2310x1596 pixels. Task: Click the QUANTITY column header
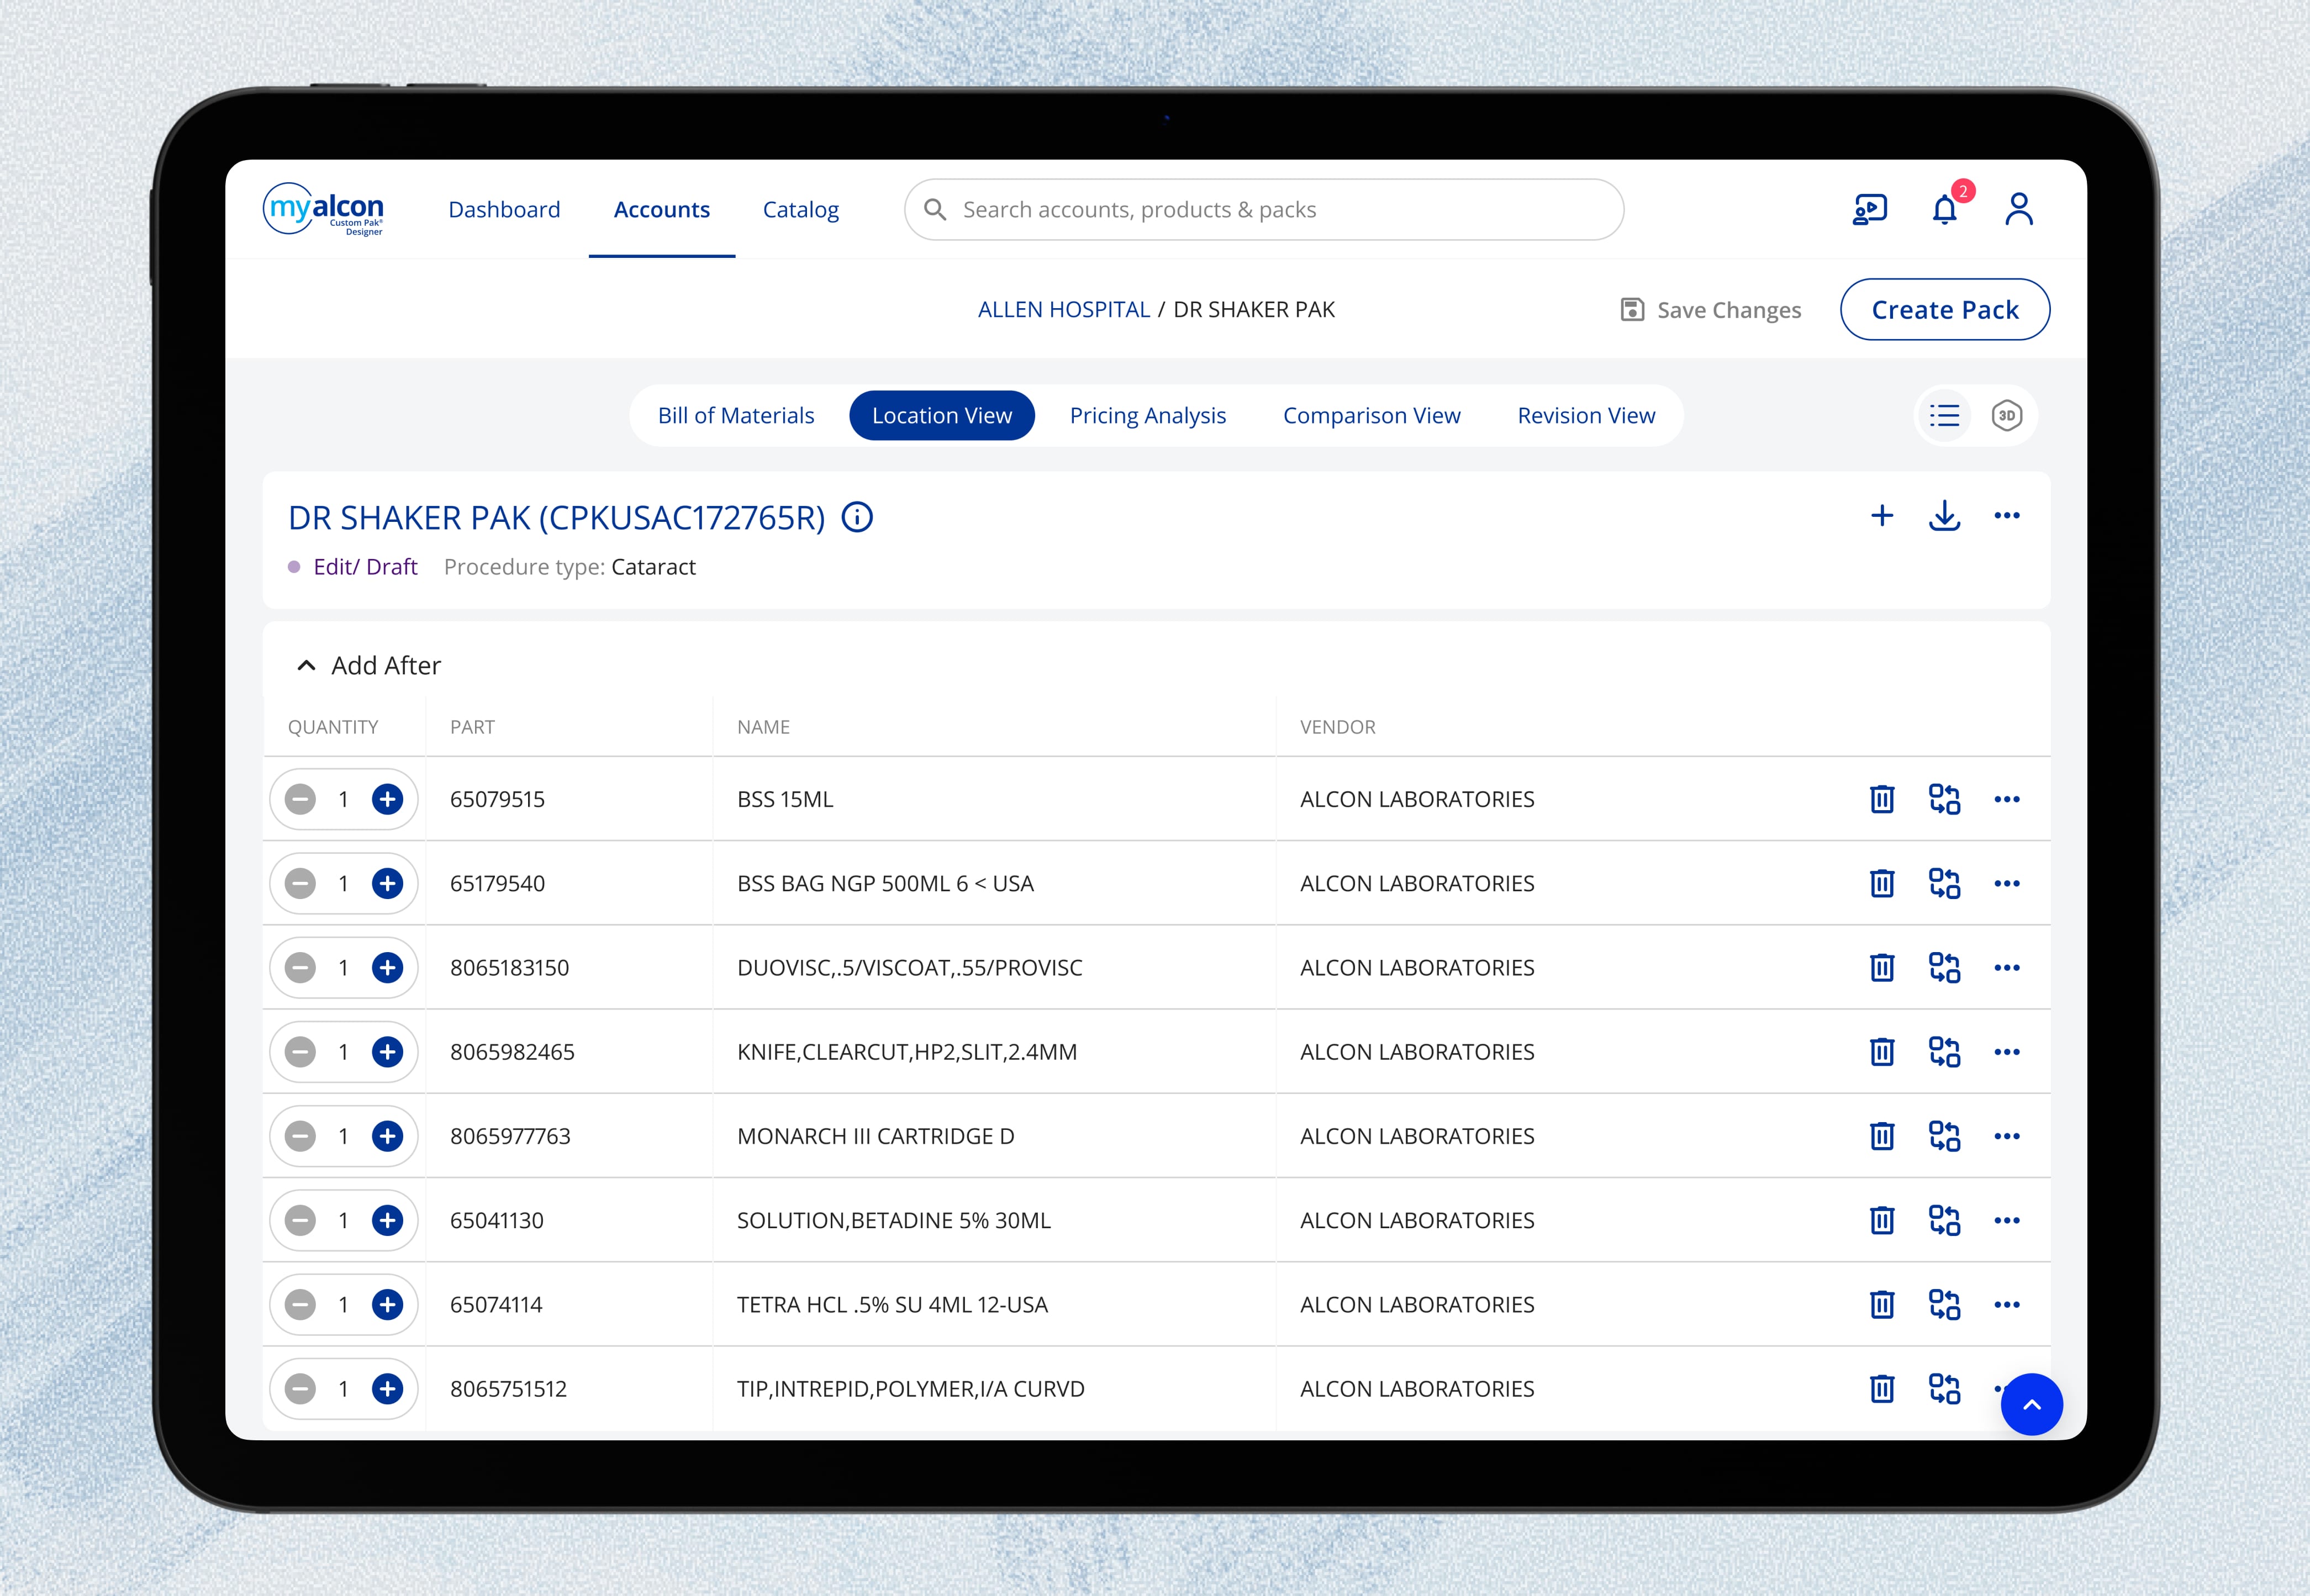(x=333, y=727)
